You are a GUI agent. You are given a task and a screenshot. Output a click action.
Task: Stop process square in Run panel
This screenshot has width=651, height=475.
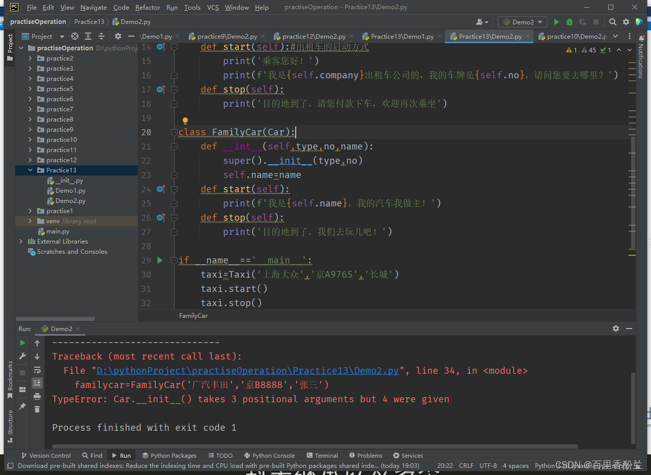pyautogui.click(x=22, y=373)
